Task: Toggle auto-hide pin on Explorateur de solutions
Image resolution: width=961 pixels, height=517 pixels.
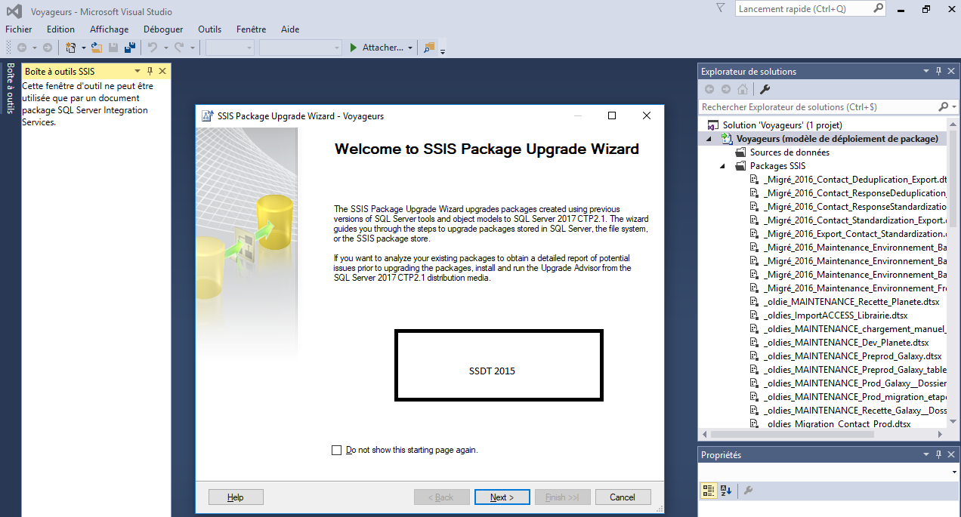Action: click(939, 71)
